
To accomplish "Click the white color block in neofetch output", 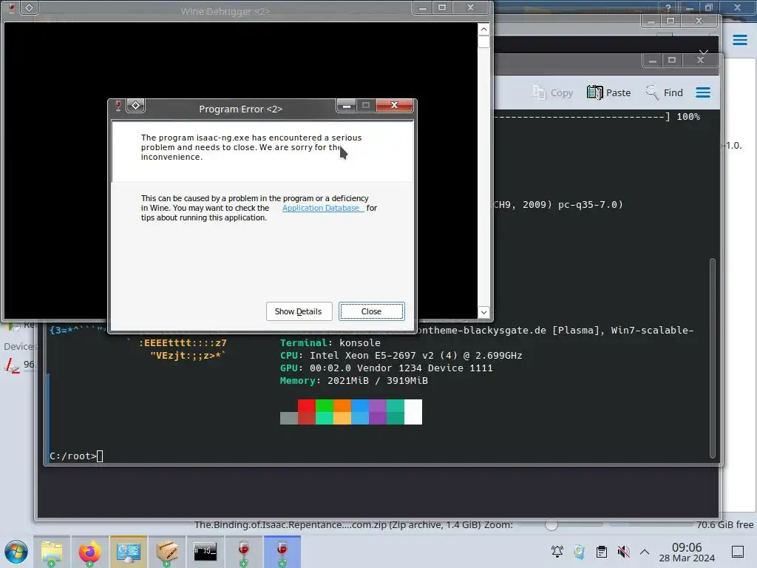I will pos(413,412).
